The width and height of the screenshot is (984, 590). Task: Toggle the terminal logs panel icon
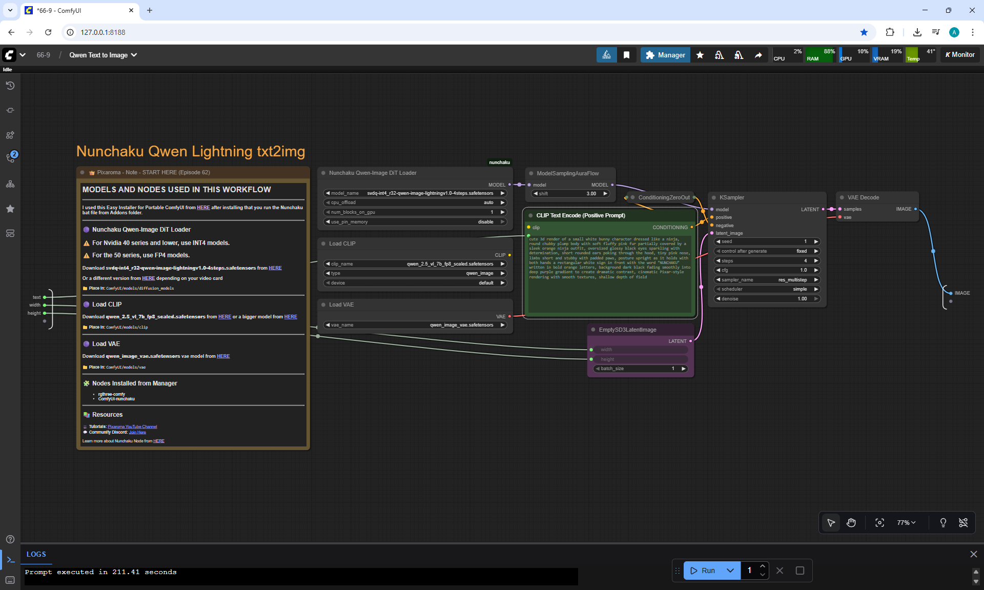10,560
